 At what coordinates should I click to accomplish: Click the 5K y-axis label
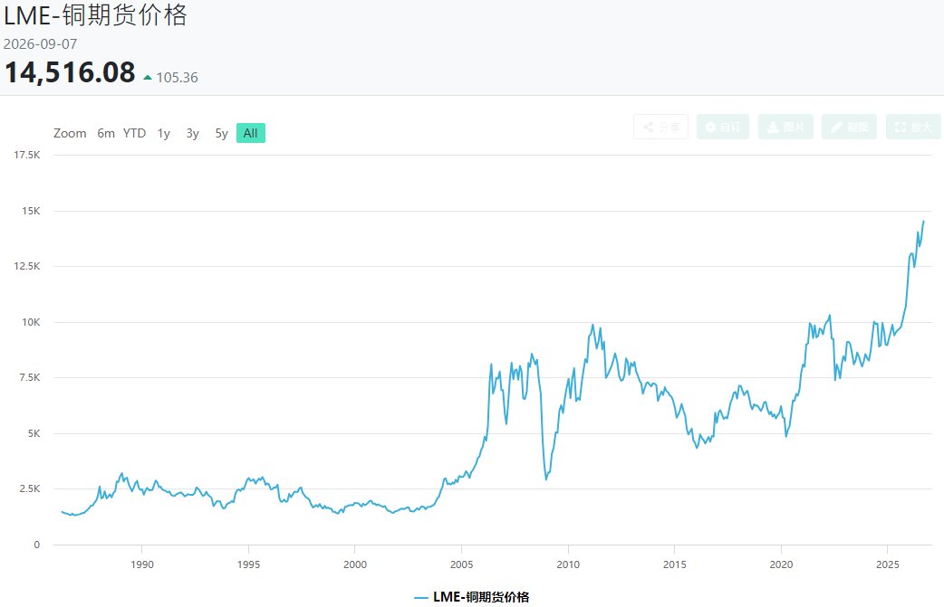(34, 433)
